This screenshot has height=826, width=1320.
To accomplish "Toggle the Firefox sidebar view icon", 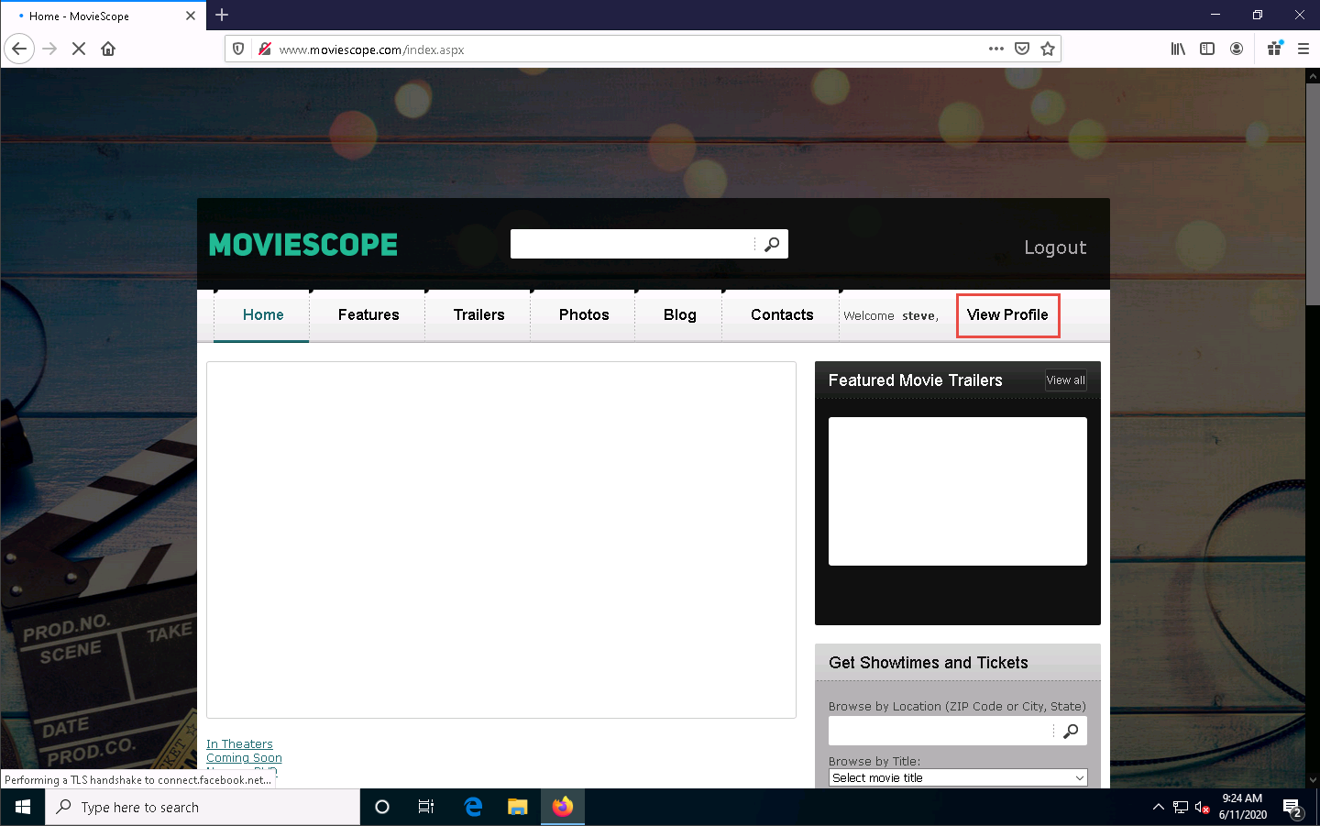I will (1207, 50).
